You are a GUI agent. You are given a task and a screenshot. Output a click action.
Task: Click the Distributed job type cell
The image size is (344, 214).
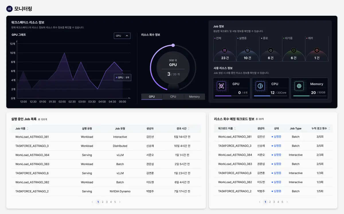coord(120,146)
